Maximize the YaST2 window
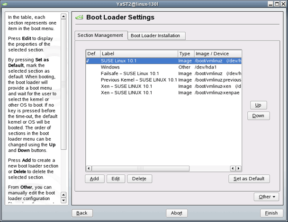This screenshot has width=288, height=222. (277, 4)
